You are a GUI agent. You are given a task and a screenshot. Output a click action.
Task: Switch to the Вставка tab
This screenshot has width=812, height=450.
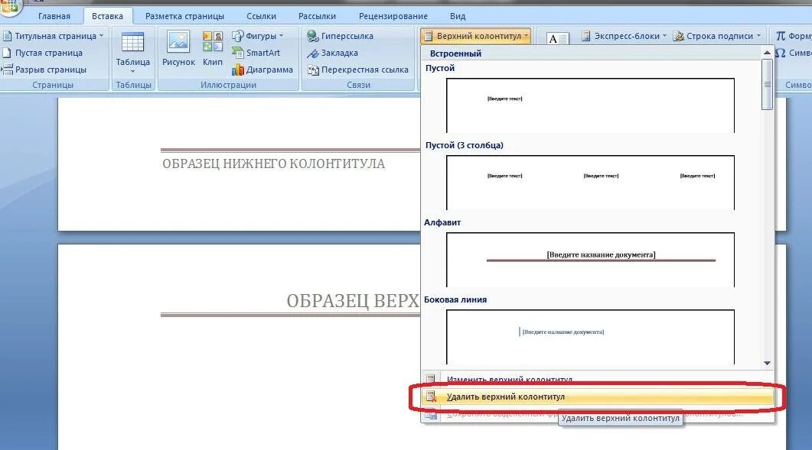(107, 16)
